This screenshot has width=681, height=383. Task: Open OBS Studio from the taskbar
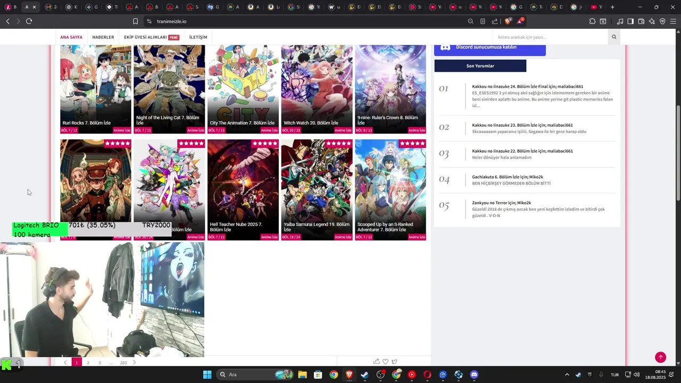(380, 374)
